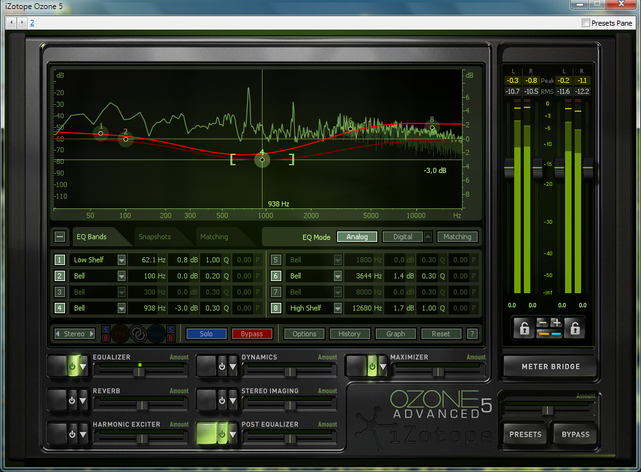Viewport: 641px width, 472px height.
Task: Collapse the EQ bands panel with the minus button
Action: pyautogui.click(x=60, y=237)
